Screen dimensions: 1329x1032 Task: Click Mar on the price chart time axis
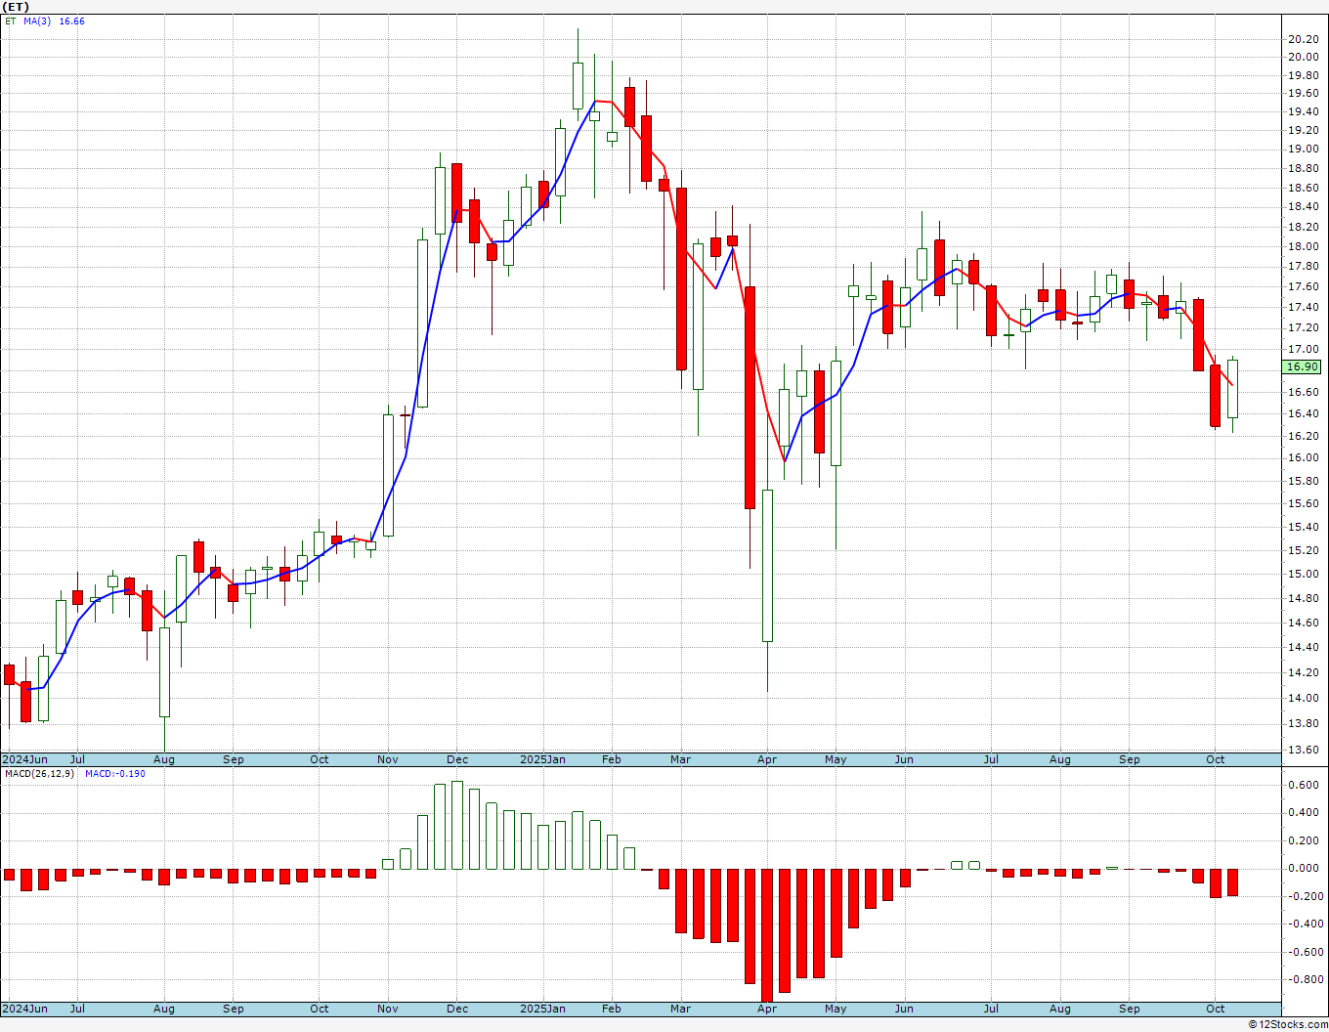coord(680,759)
